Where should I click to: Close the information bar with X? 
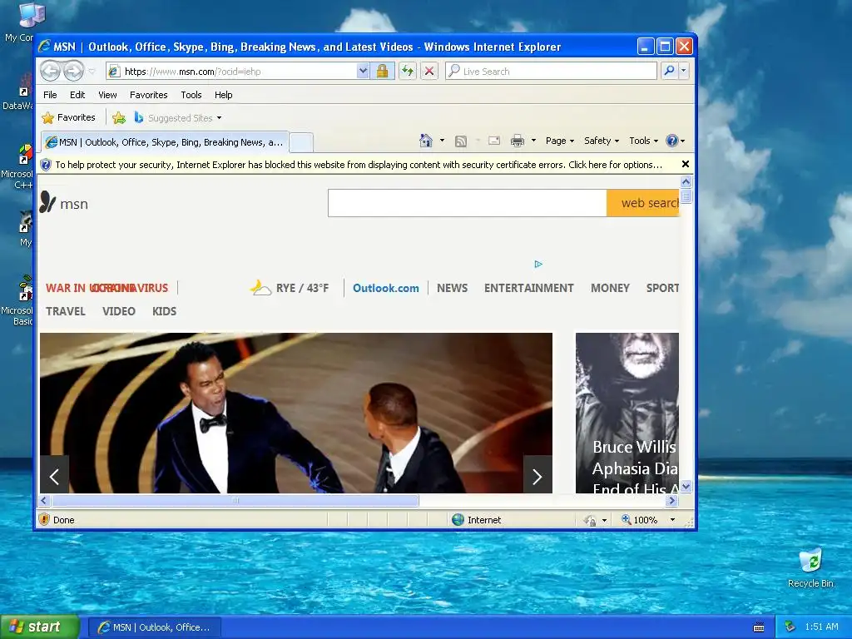pos(686,164)
